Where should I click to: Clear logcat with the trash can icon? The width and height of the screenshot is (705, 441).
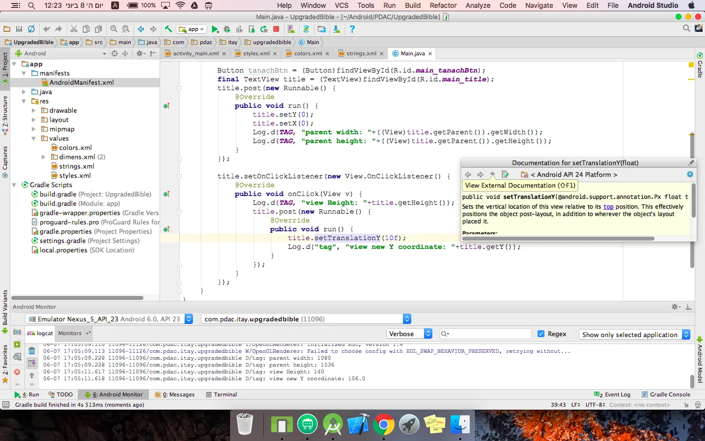click(x=32, y=351)
